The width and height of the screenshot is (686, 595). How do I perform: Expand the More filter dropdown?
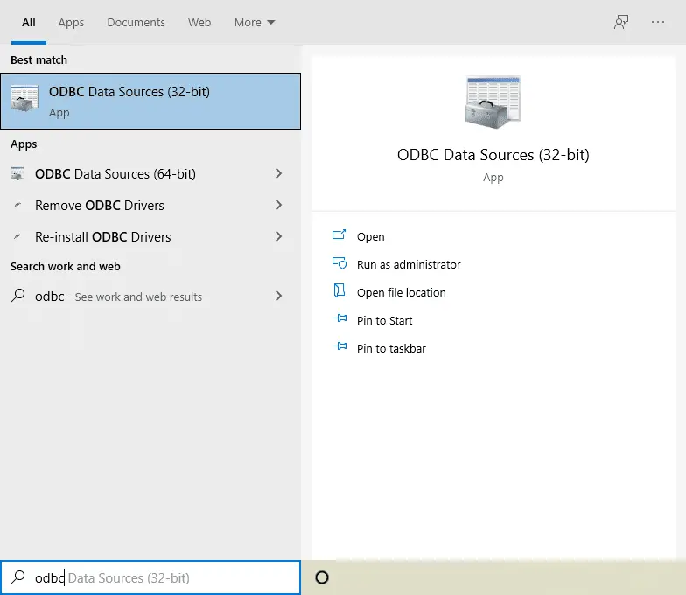tap(255, 23)
